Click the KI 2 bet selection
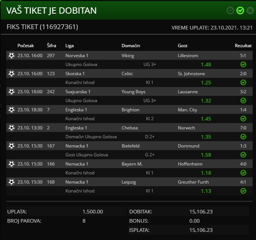 [x=149, y=119]
